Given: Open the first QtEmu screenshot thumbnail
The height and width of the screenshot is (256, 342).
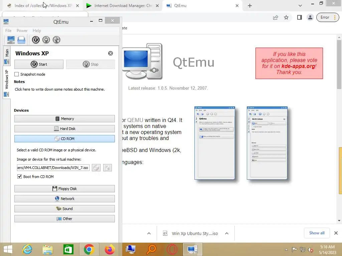Looking at the screenshot, I should pyautogui.click(x=215, y=143).
